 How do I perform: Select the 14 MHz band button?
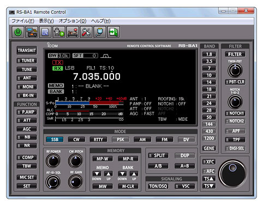(x=209, y=82)
